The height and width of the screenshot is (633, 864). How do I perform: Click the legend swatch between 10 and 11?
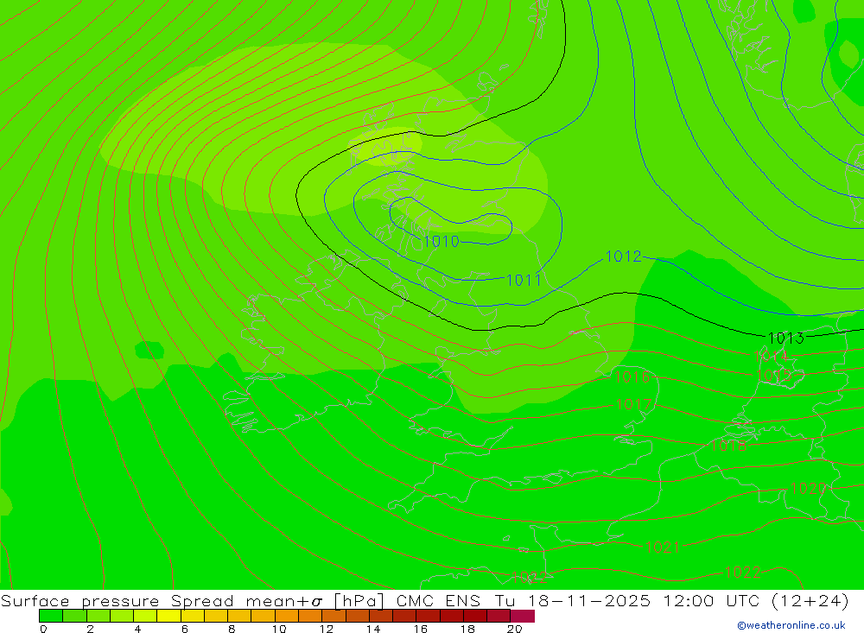(x=287, y=616)
